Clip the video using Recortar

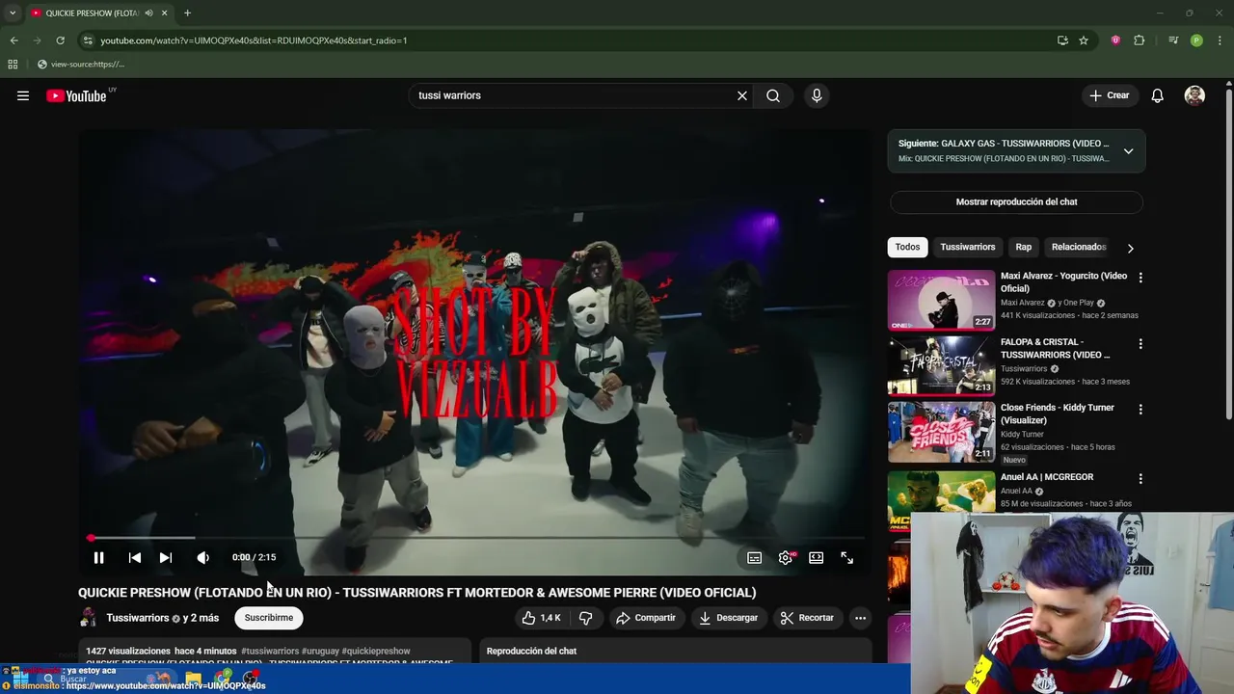click(807, 618)
